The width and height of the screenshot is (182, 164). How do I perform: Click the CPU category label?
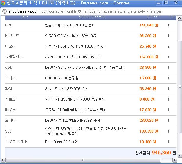point(9,25)
